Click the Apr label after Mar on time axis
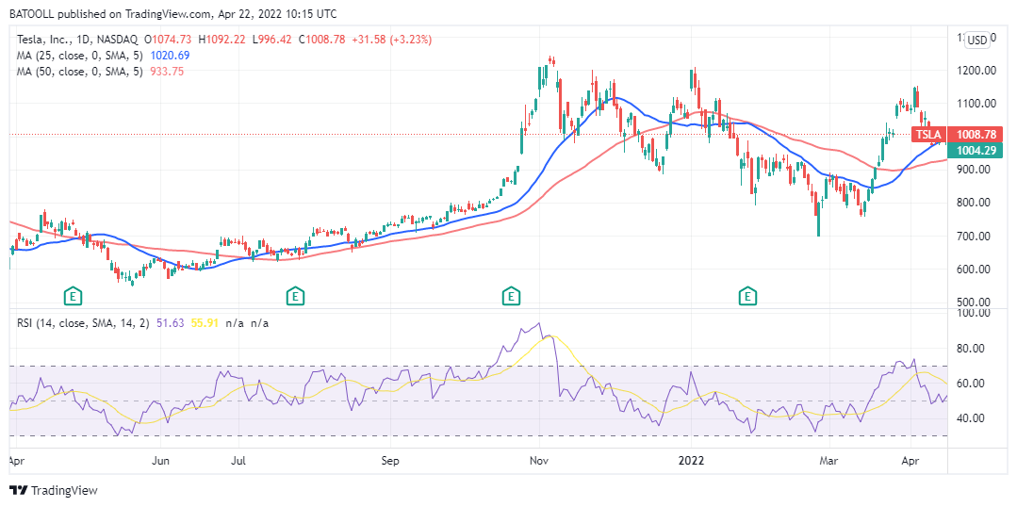The width and height of the screenshot is (1017, 507). click(911, 462)
